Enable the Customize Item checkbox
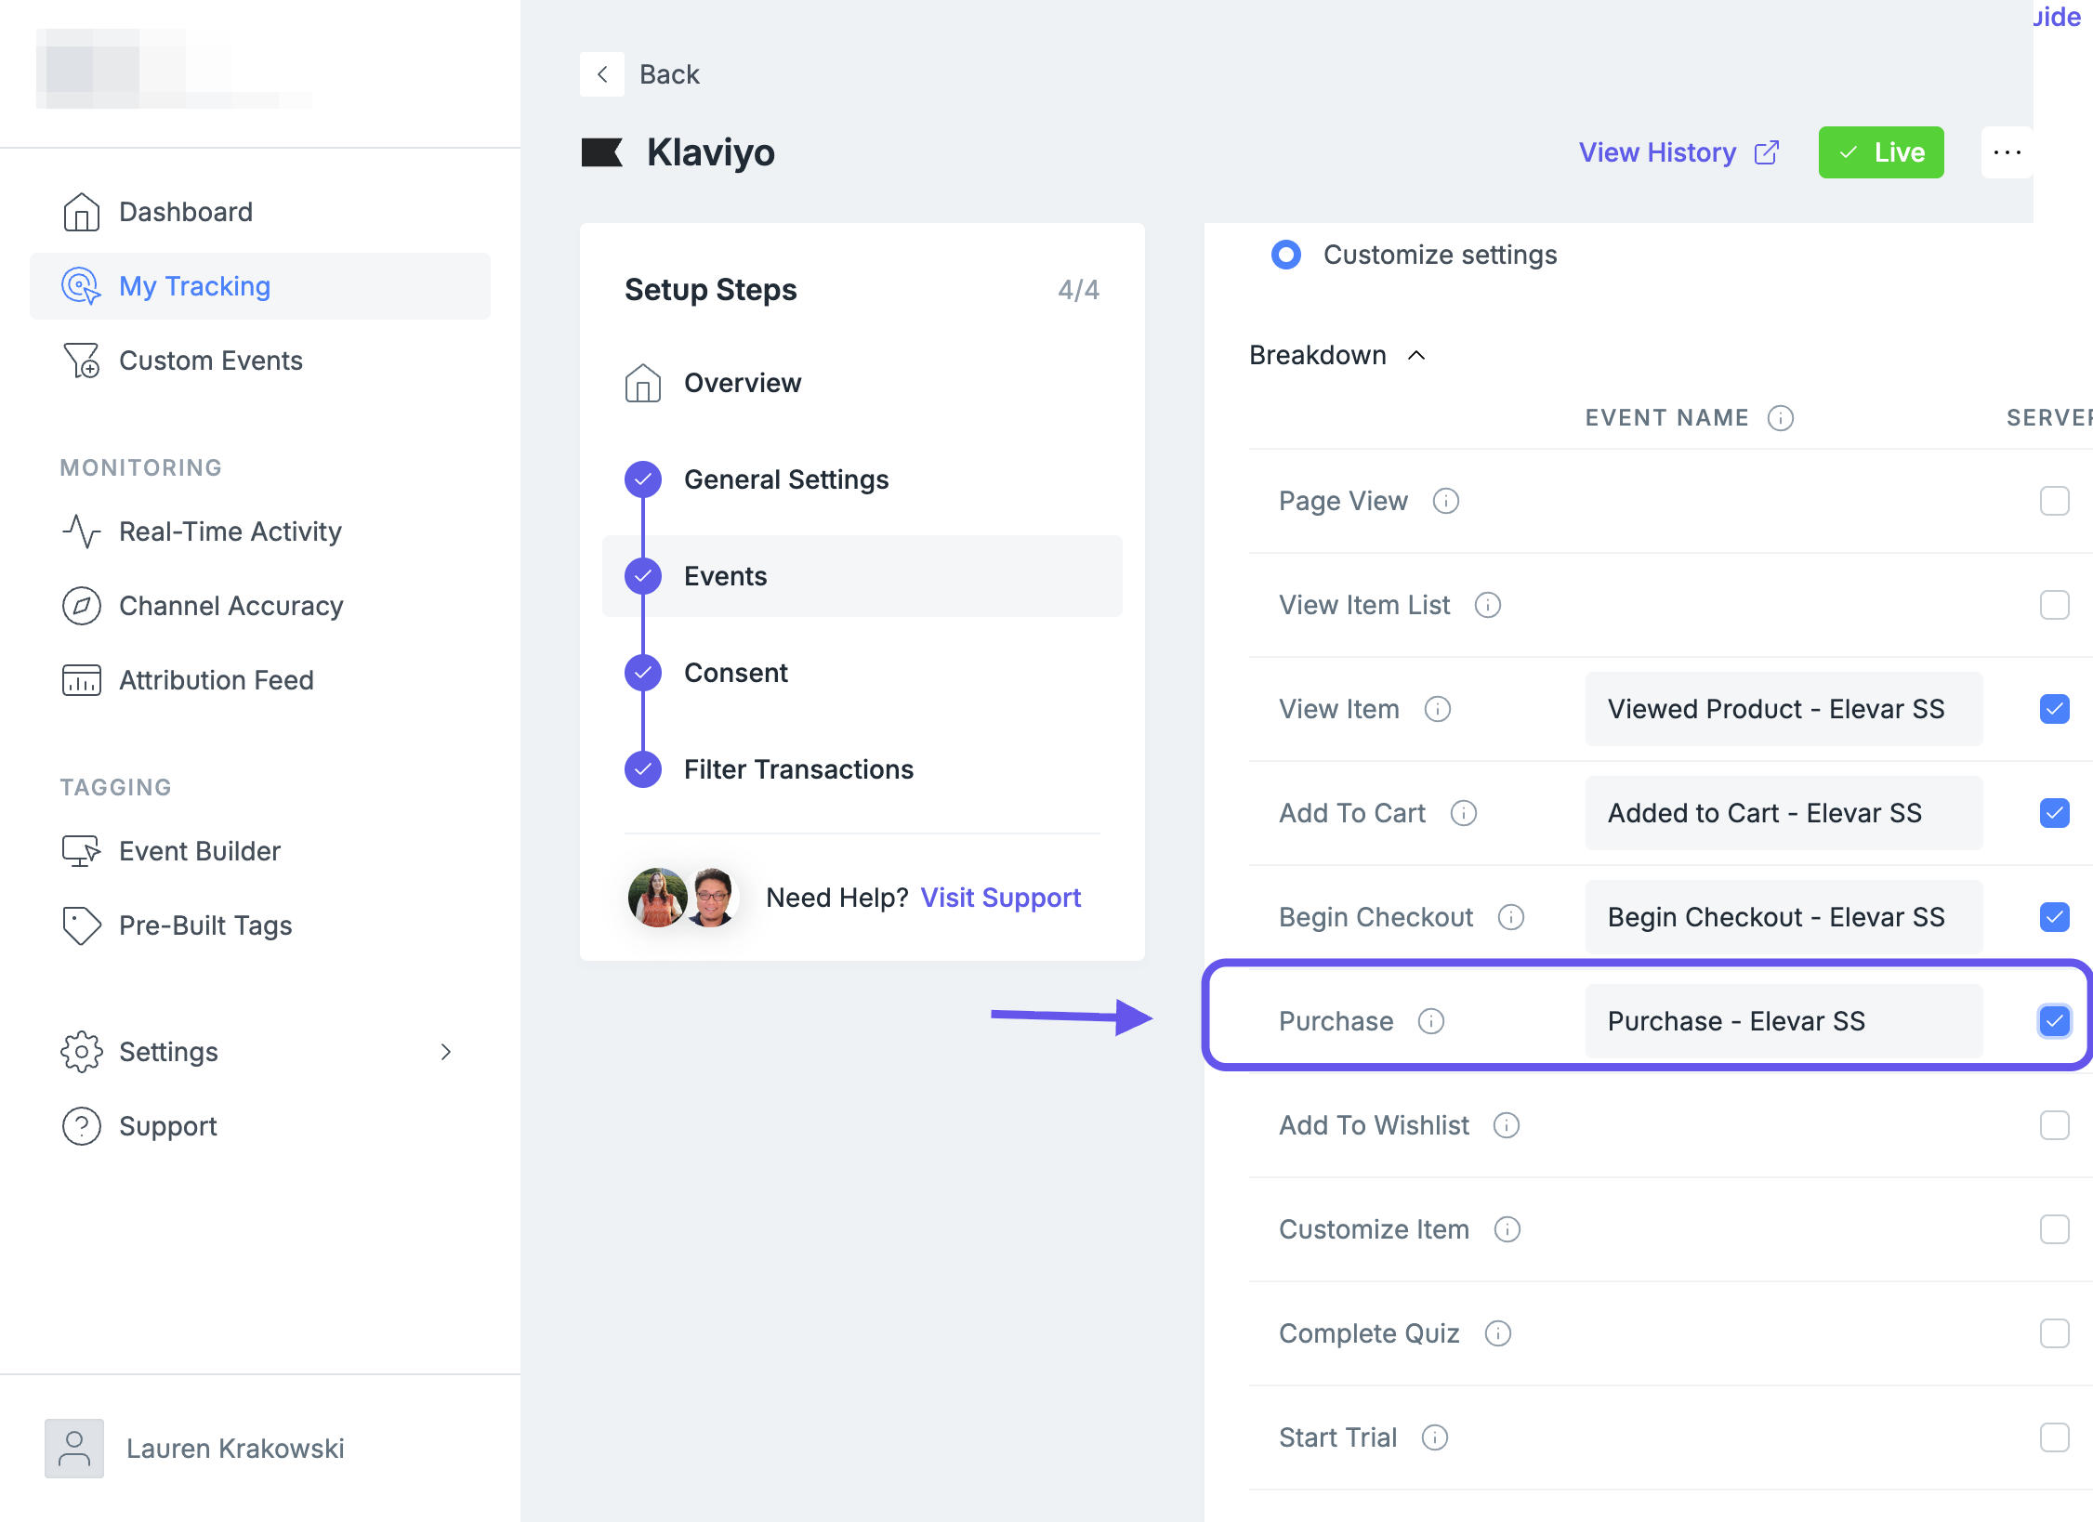2093x1522 pixels. 2055,1229
